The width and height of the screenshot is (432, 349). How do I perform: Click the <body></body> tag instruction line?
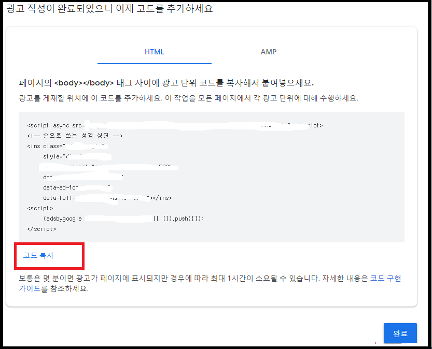[x=166, y=83]
